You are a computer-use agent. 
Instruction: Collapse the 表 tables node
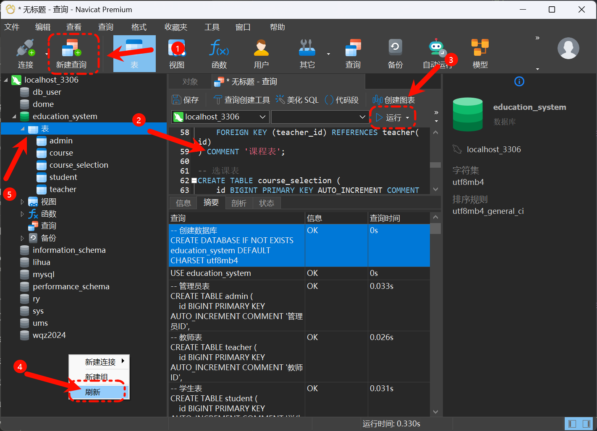[23, 129]
